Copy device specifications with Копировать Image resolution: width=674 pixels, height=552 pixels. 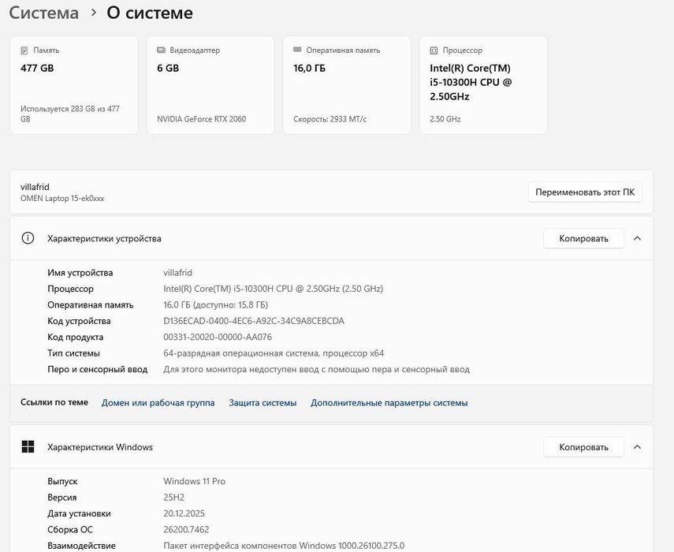point(583,239)
